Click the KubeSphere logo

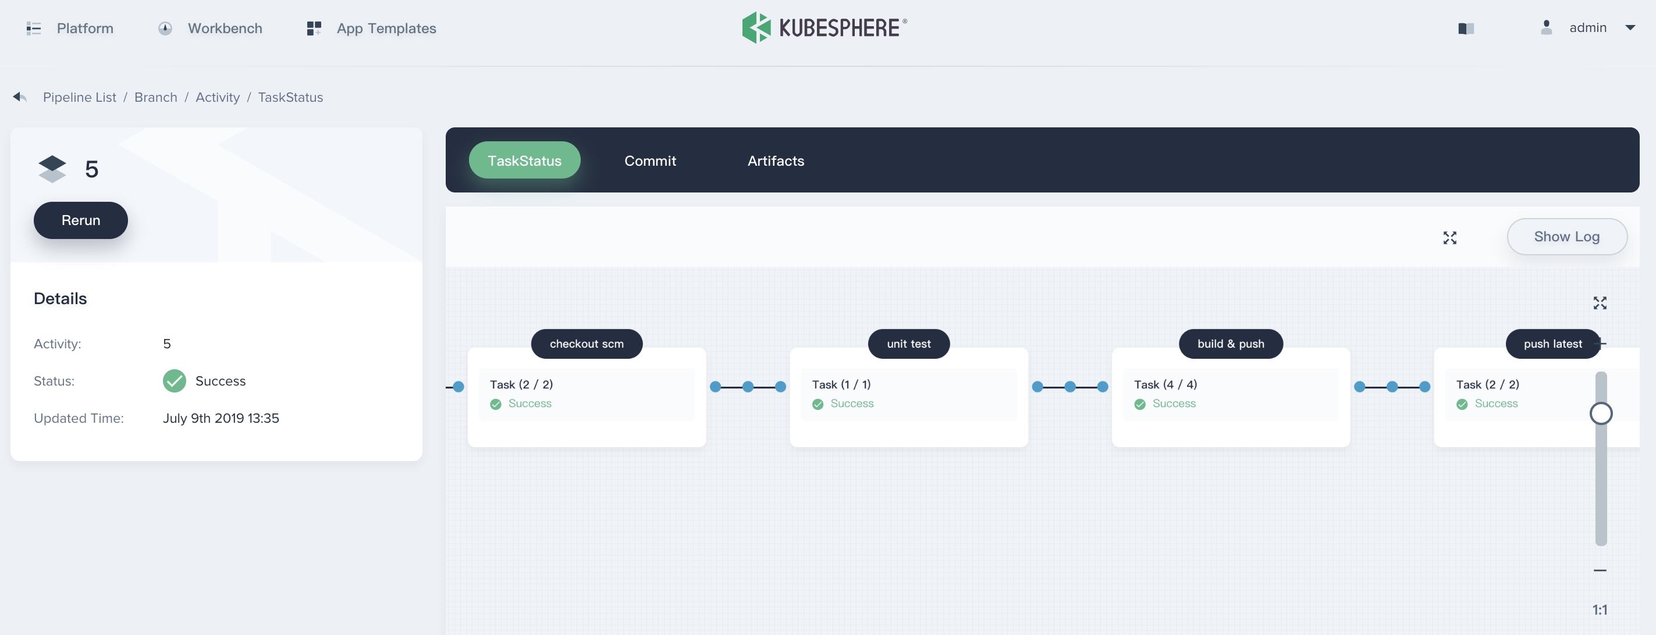coord(824,28)
